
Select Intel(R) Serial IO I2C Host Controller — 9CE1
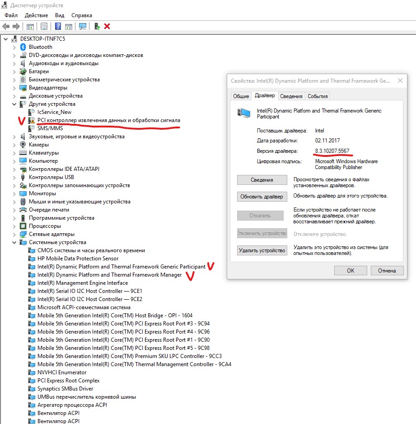[x=90, y=291]
